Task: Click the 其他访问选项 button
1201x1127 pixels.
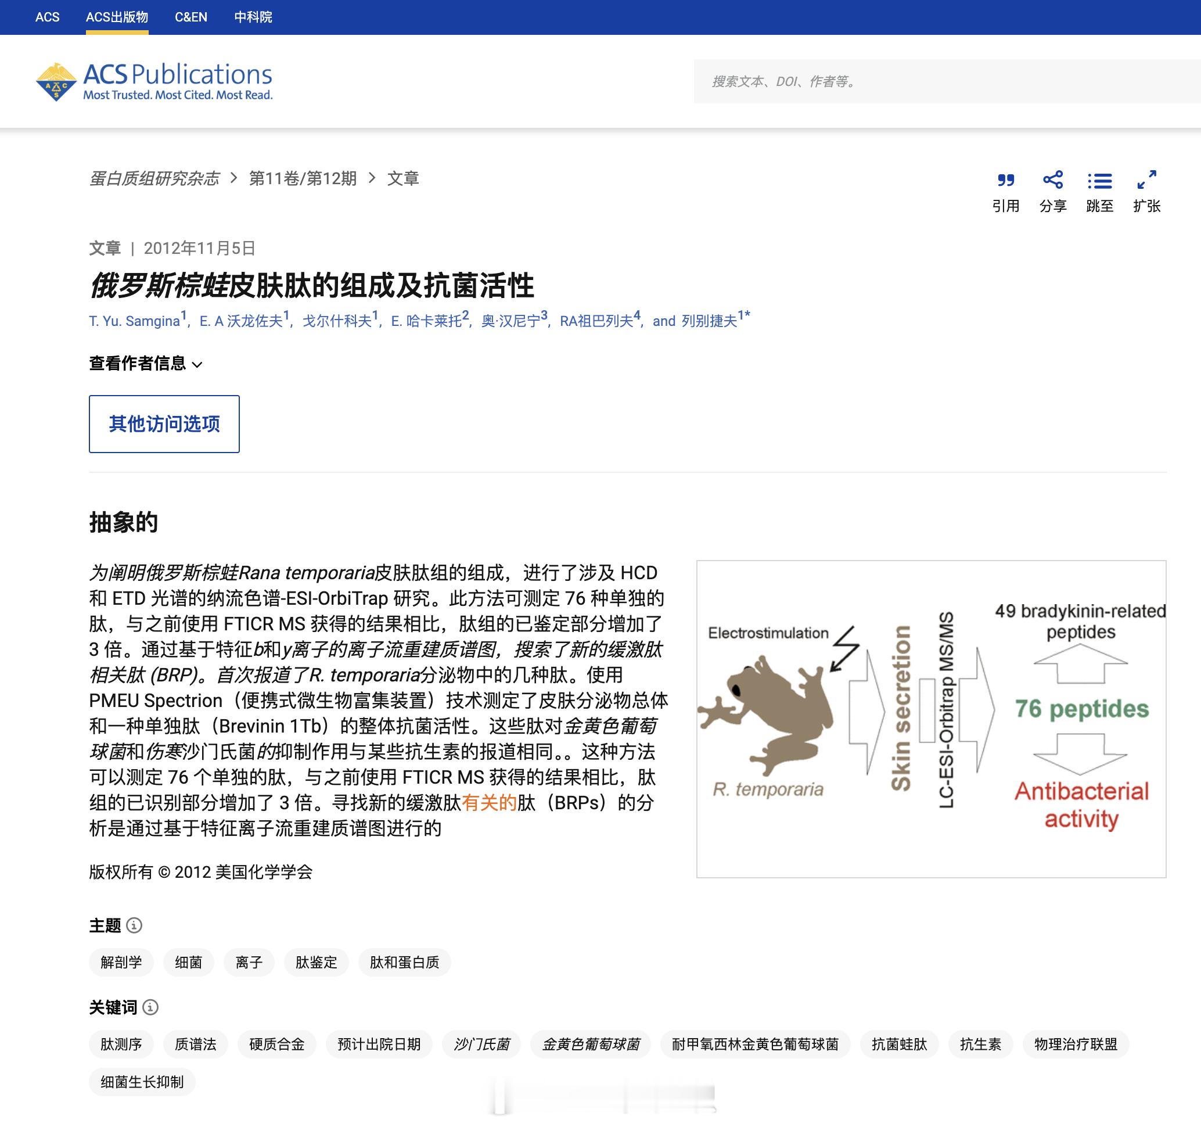Action: (164, 423)
